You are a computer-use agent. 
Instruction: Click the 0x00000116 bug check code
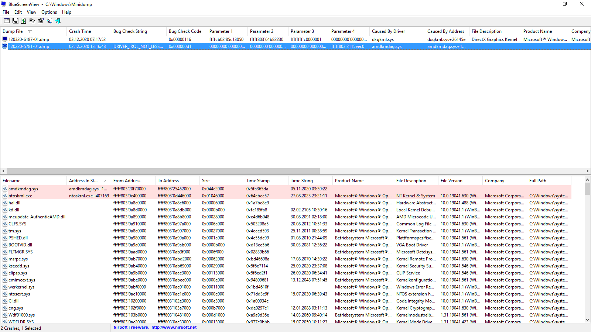click(x=180, y=39)
